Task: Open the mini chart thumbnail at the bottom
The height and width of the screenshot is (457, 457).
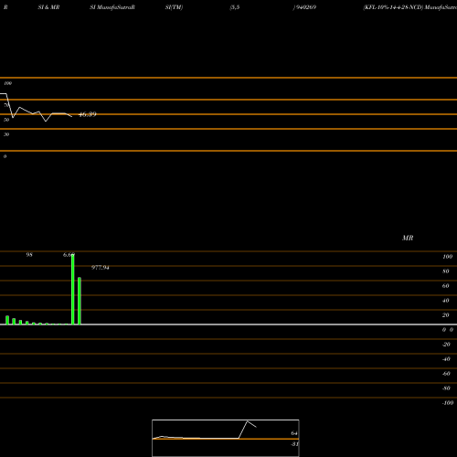Action: tap(226, 438)
